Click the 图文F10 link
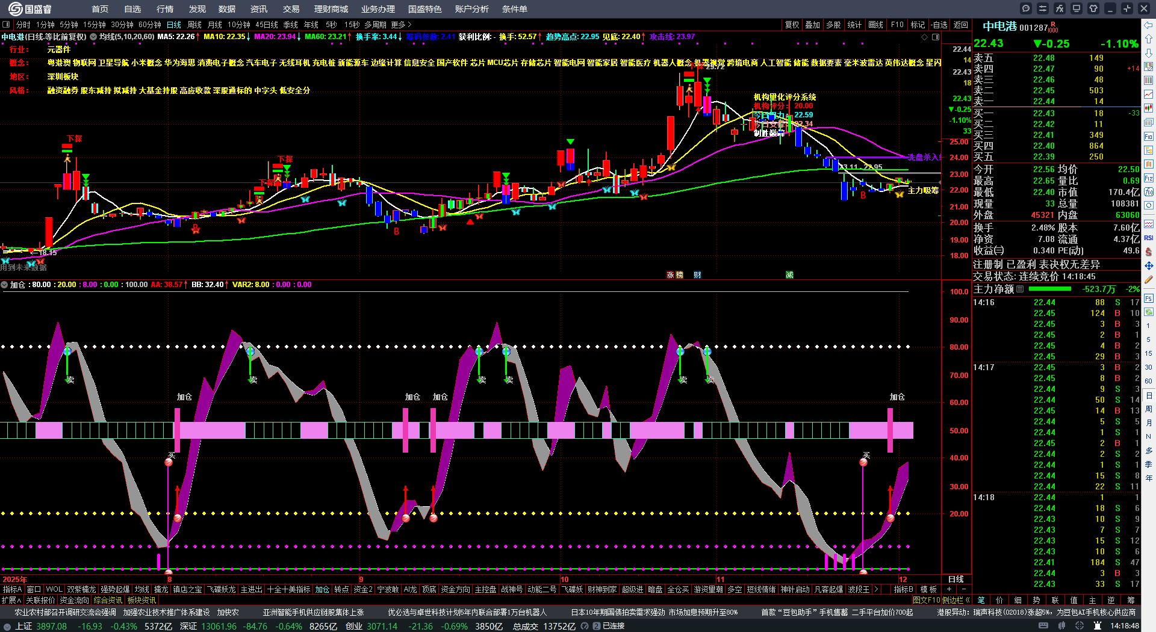 point(927,600)
